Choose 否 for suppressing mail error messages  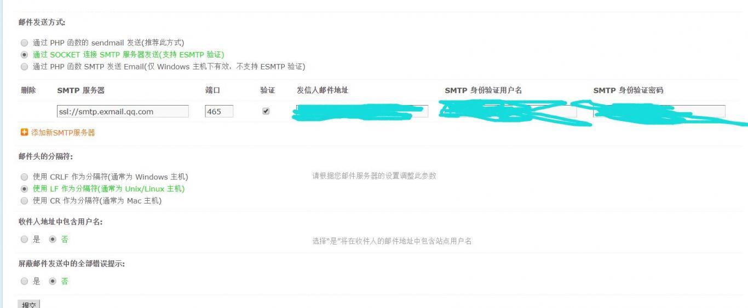pyautogui.click(x=53, y=281)
